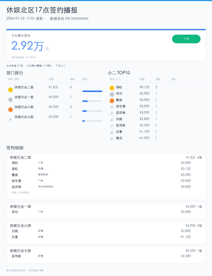The height and width of the screenshot is (276, 212).
Task: Click 邓可 in the 小二 TOP10 list
Action: click(x=119, y=94)
